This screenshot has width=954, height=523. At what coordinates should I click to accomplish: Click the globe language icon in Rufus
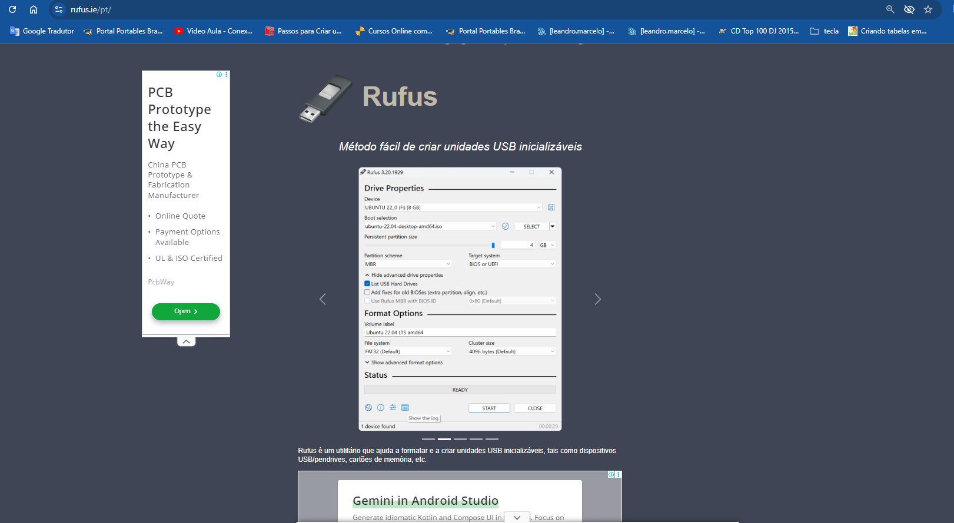(368, 408)
